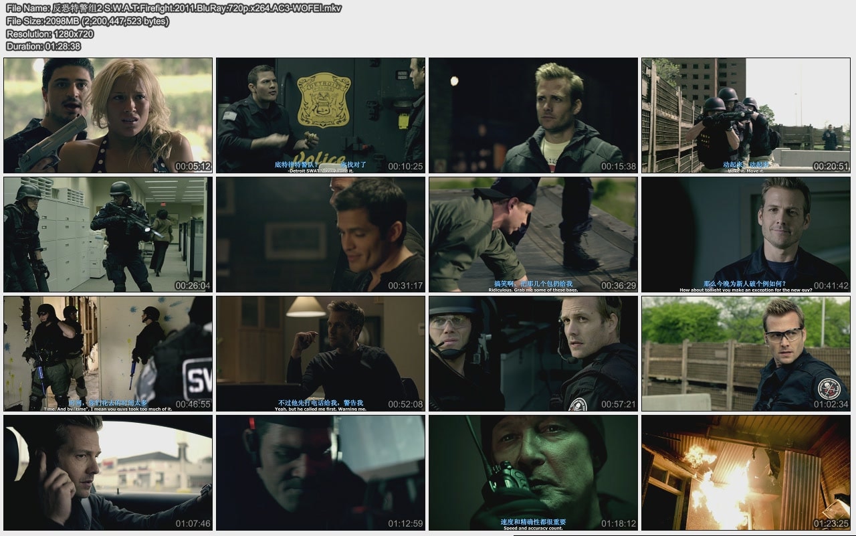Select the explosion frame at 01:23:25
Screen dimensions: 856x536
746,472
